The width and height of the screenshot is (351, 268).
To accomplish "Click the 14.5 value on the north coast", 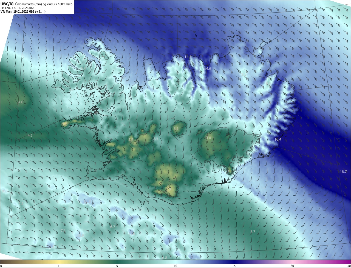I will tap(188, 57).
